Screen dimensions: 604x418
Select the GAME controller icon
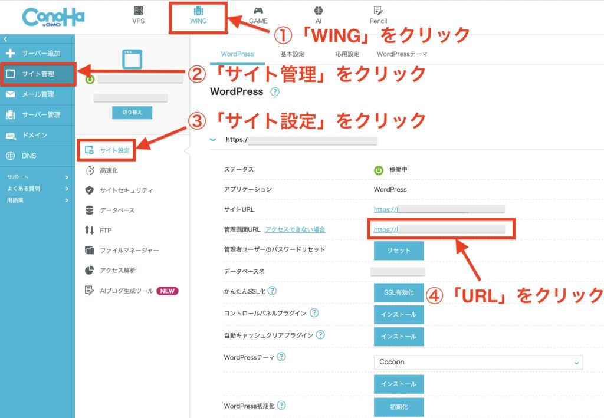pyautogui.click(x=258, y=11)
